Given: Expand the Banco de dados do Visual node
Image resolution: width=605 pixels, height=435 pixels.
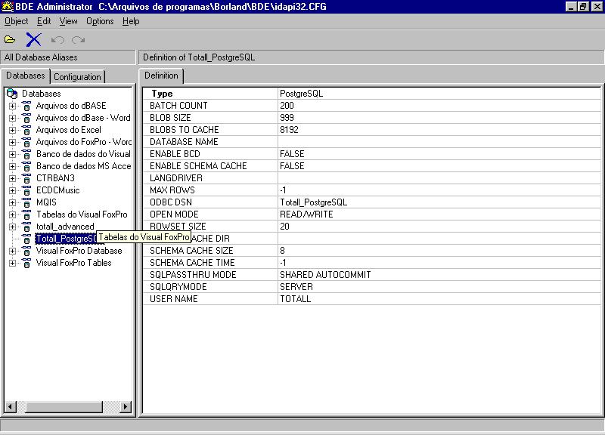Looking at the screenshot, I should click(x=12, y=155).
